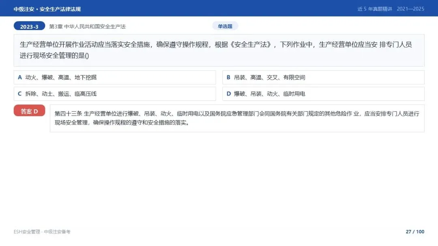438x246 pixels.
Task: Click the 2021—2025 year range text
Action: pos(410,9)
